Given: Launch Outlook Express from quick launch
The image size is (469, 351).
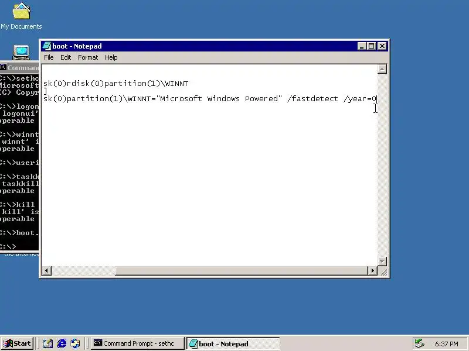Looking at the screenshot, I should click(x=76, y=343).
